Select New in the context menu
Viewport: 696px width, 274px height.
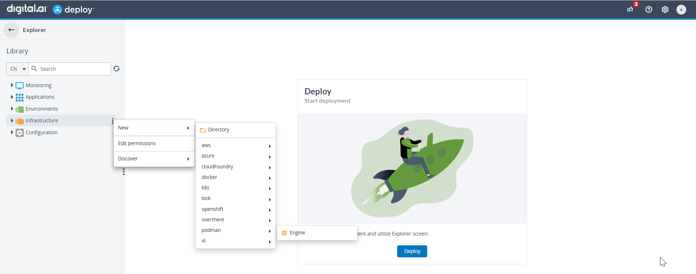coord(154,128)
